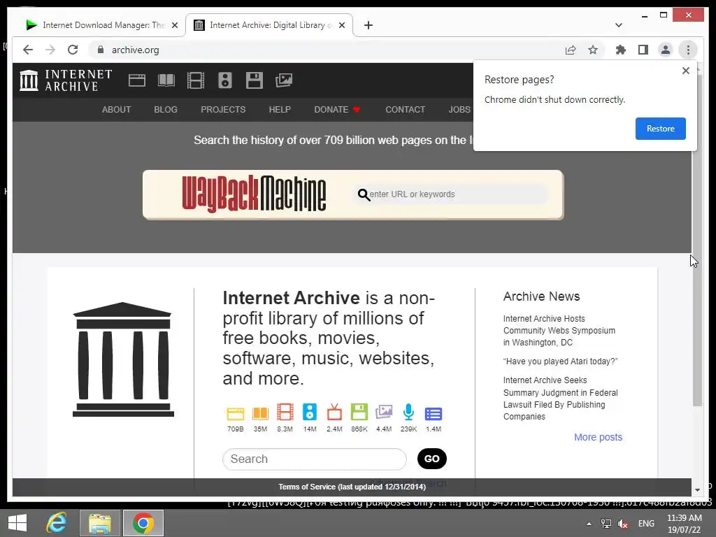Click the muted volume tray icon
Viewport: 716px width, 537px height.
click(623, 524)
